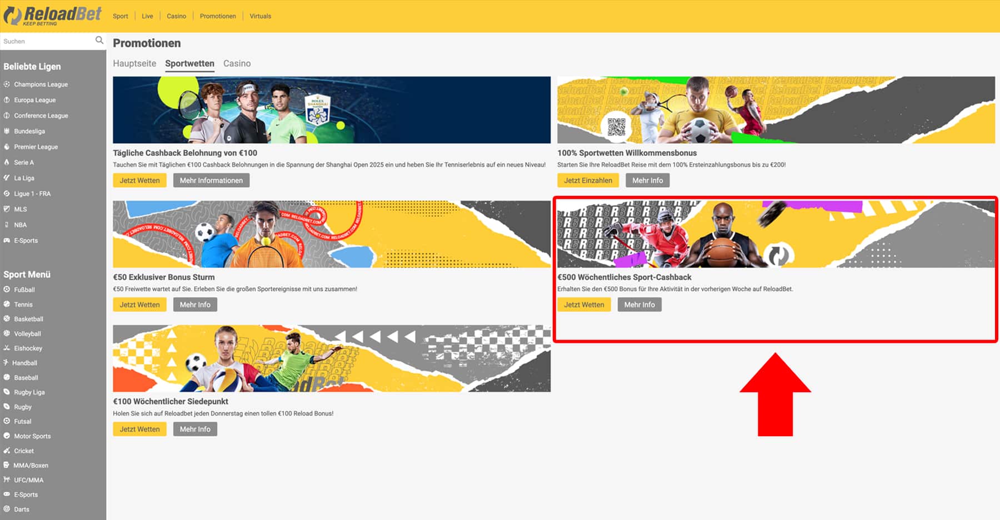The height and width of the screenshot is (520, 1000).
Task: Click the Cricket icon in the sport menu
Action: coord(7,451)
